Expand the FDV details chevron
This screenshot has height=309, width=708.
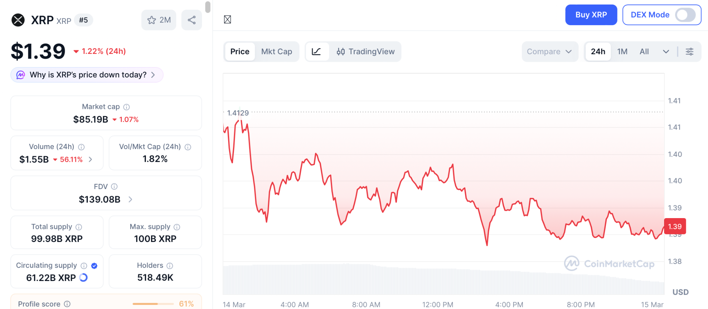[x=130, y=199]
